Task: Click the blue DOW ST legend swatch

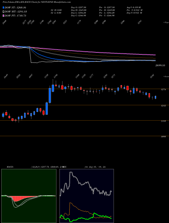Action: tap(3, 7)
